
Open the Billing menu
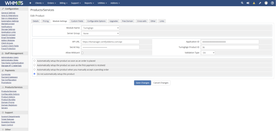(63, 3)
